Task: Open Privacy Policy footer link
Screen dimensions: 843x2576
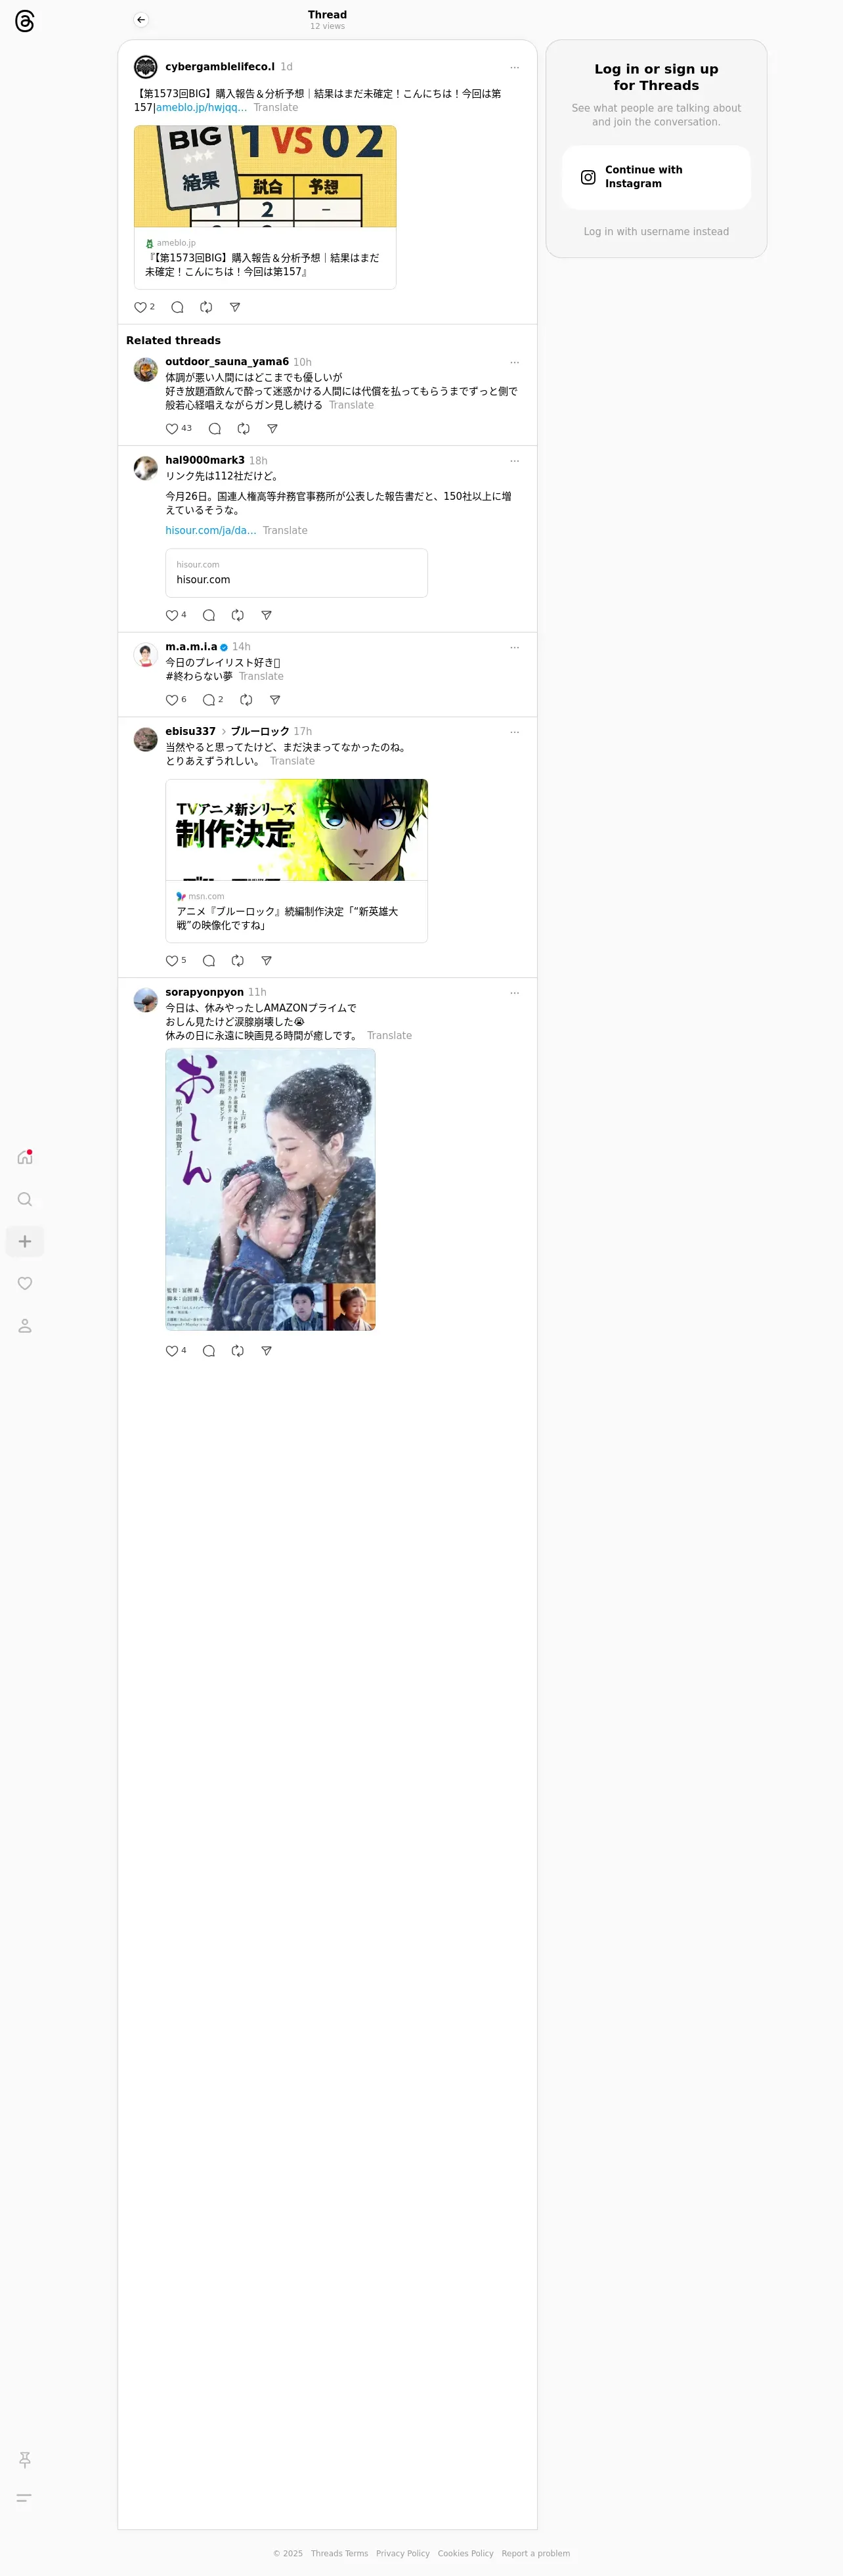Action: tap(403, 2553)
